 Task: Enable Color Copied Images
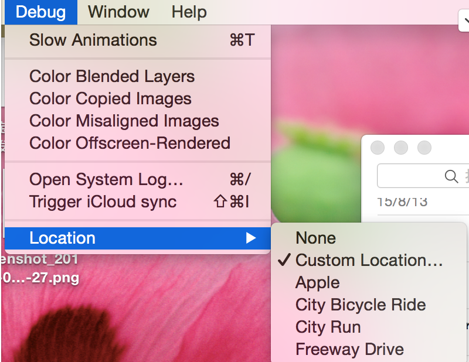(138, 98)
